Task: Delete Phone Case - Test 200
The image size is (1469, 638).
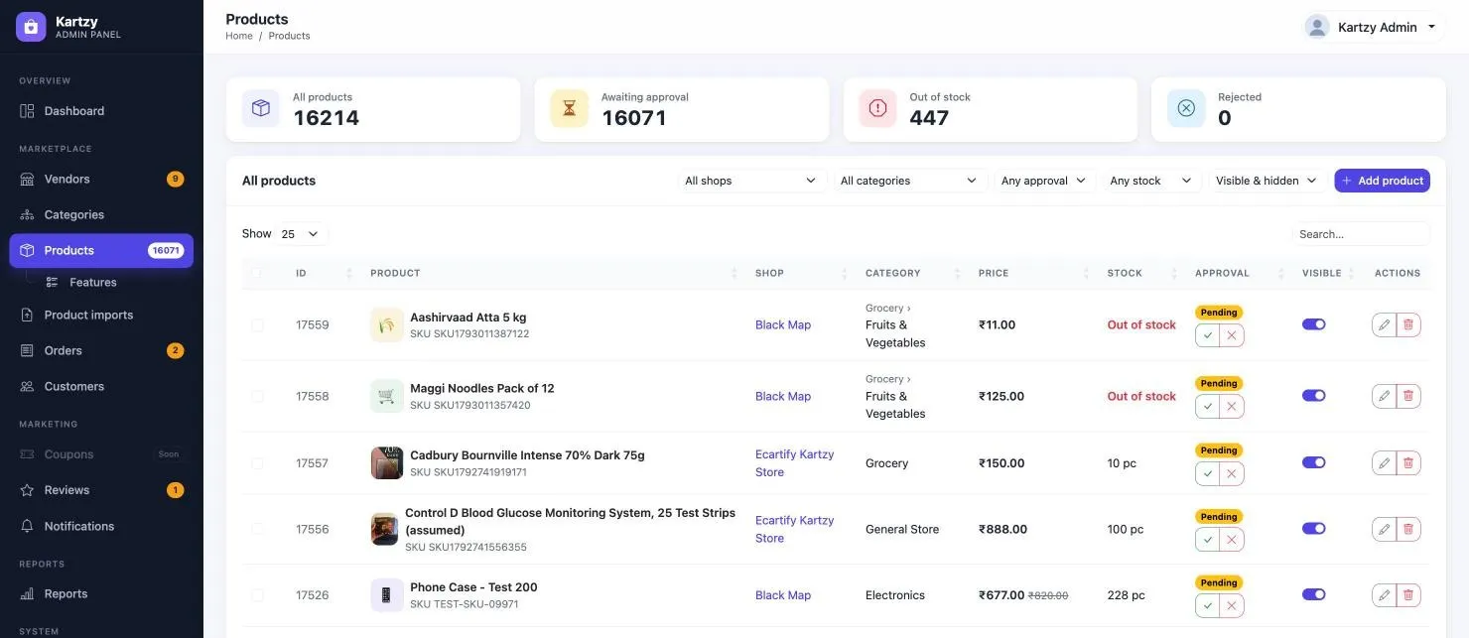Action: (x=1408, y=595)
